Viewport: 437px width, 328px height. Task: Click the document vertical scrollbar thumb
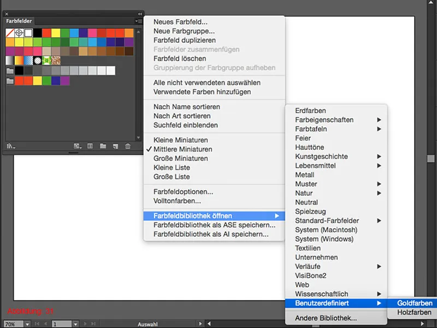[x=431, y=159]
